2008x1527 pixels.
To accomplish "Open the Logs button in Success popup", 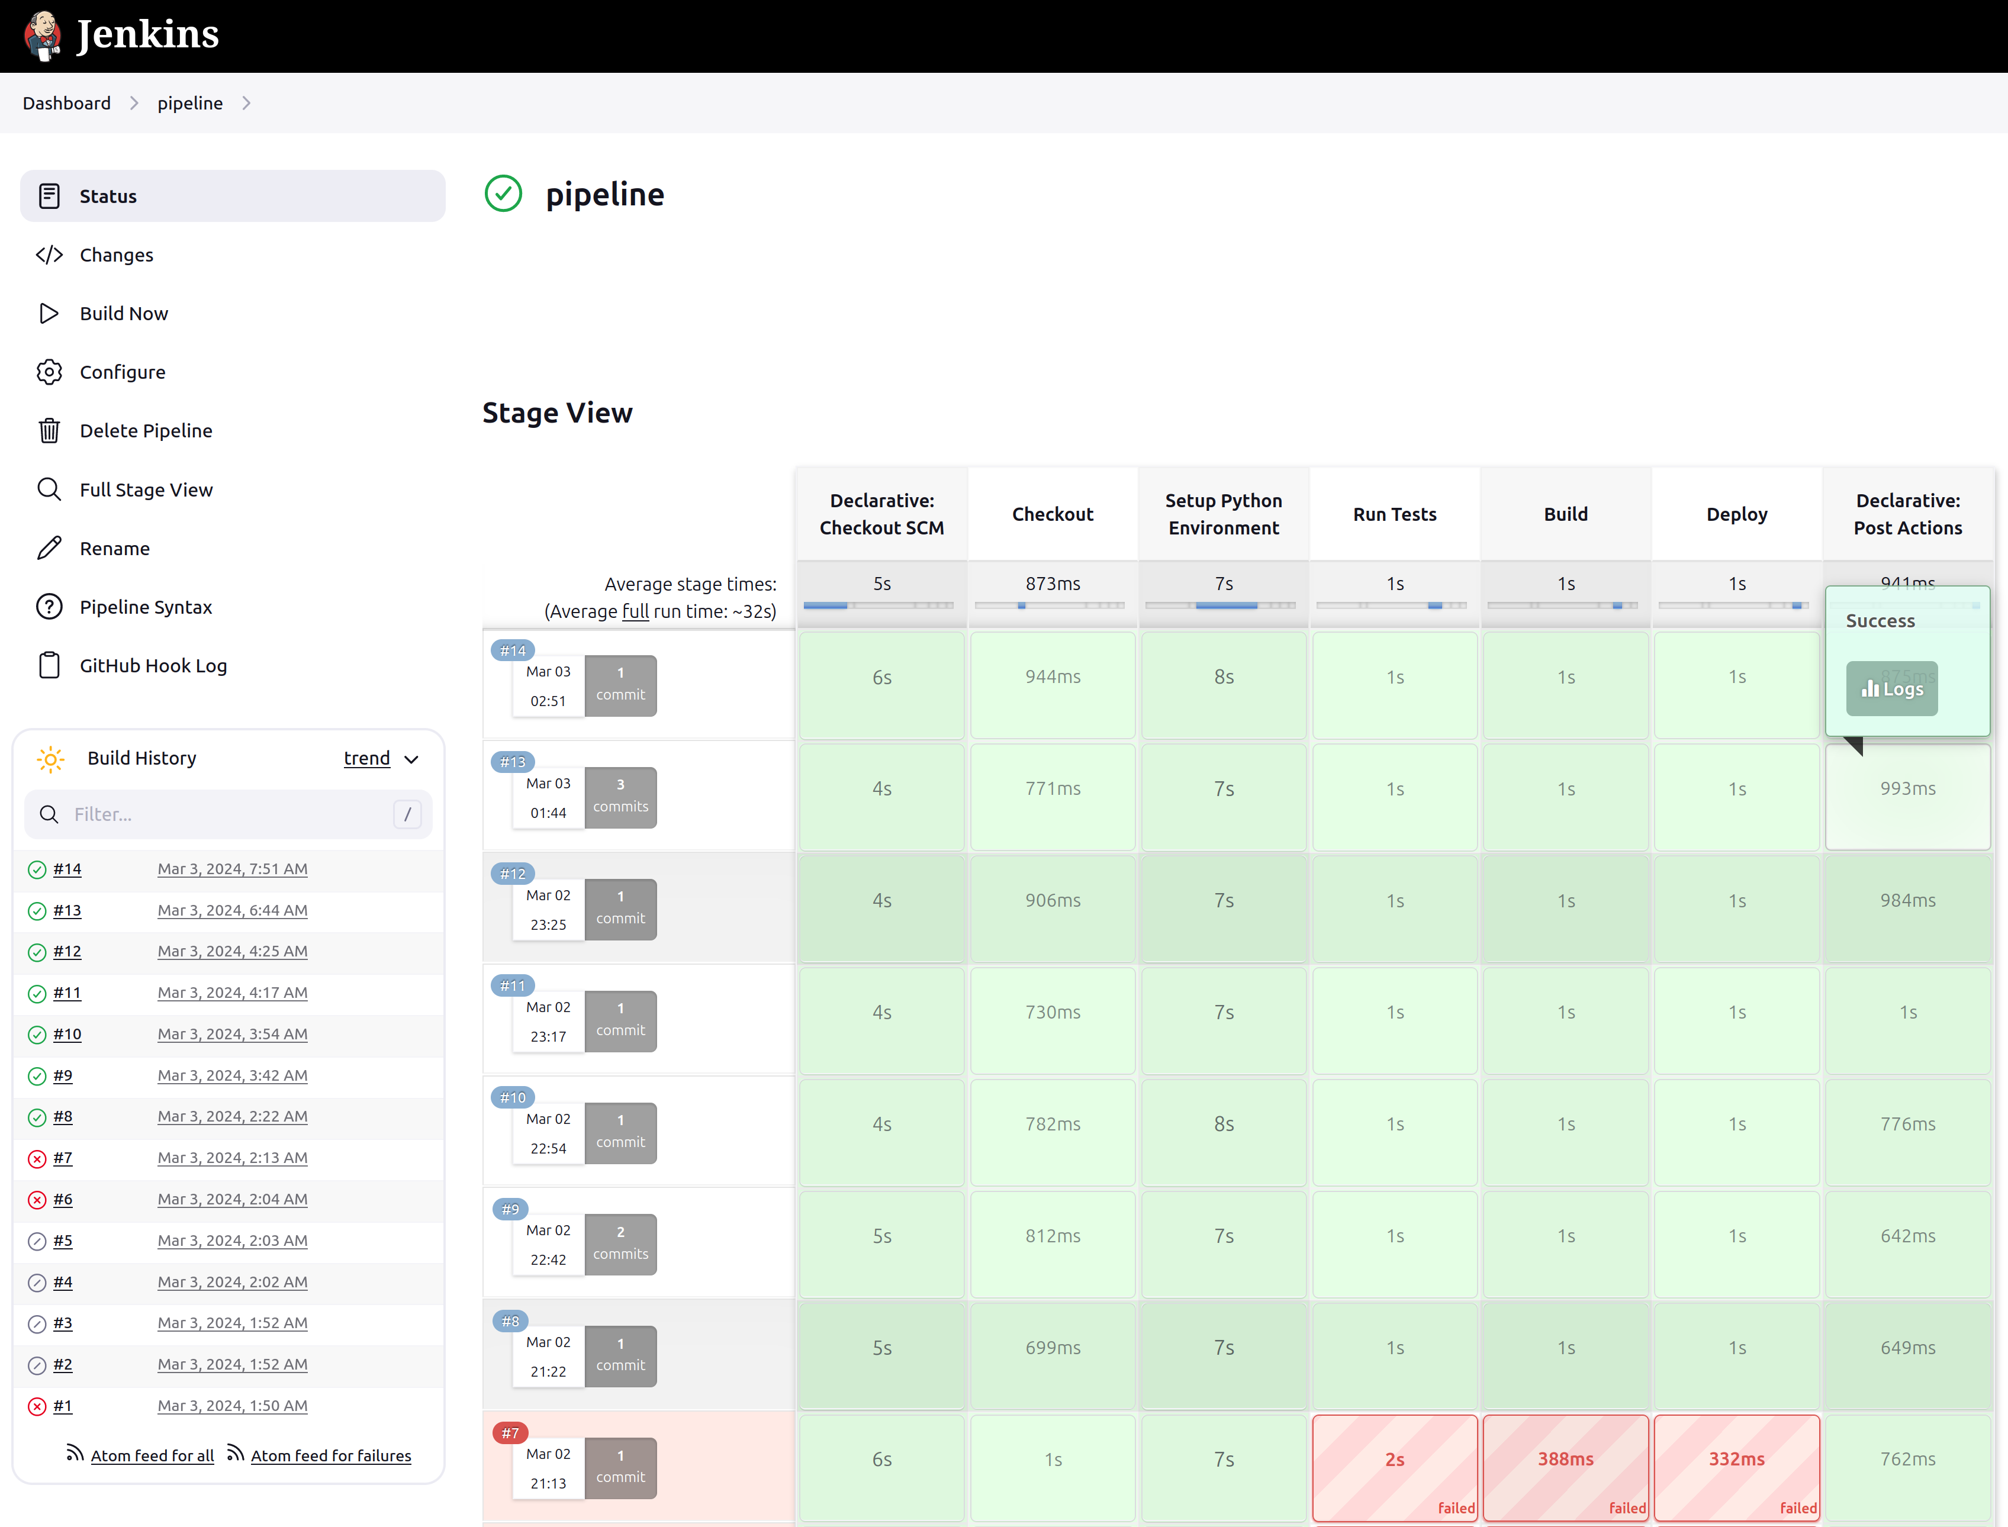I will point(1891,689).
